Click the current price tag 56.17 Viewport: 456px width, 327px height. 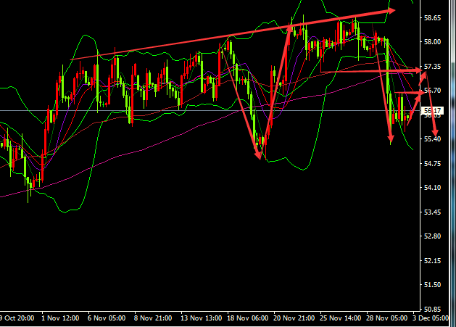click(x=433, y=111)
